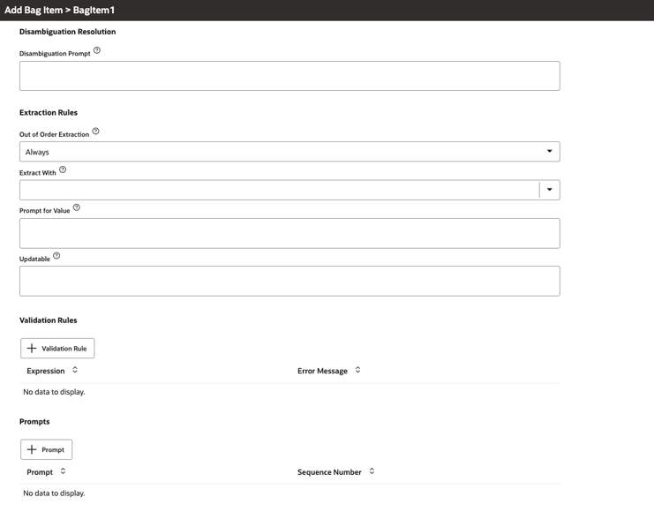The image size is (654, 512).
Task: Click the Expression column header
Action: pos(46,371)
